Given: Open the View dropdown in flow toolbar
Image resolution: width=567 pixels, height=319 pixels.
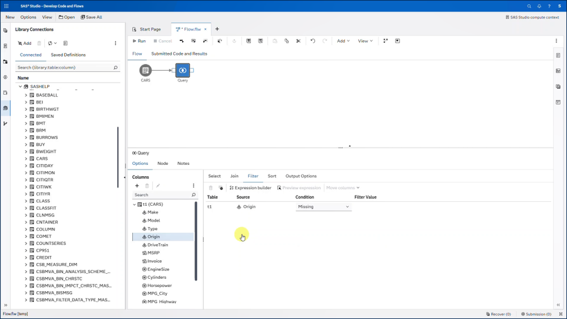Looking at the screenshot, I should (365, 41).
